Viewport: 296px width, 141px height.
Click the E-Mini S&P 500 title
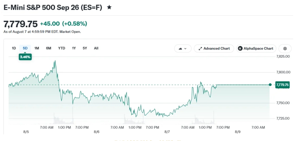pyautogui.click(x=53, y=8)
